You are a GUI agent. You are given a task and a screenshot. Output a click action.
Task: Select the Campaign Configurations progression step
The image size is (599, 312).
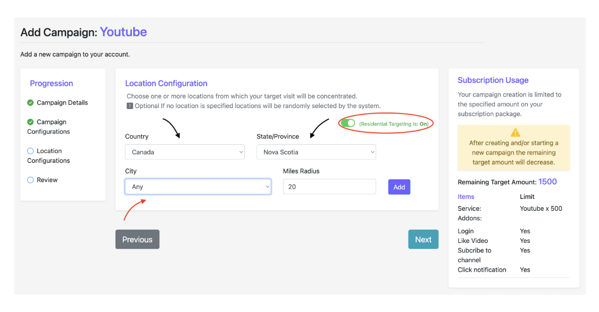(48, 127)
